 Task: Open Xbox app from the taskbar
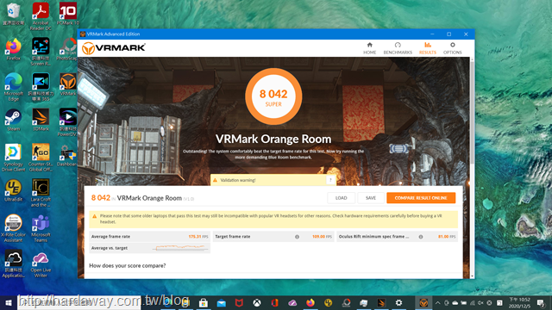pyautogui.click(x=257, y=302)
